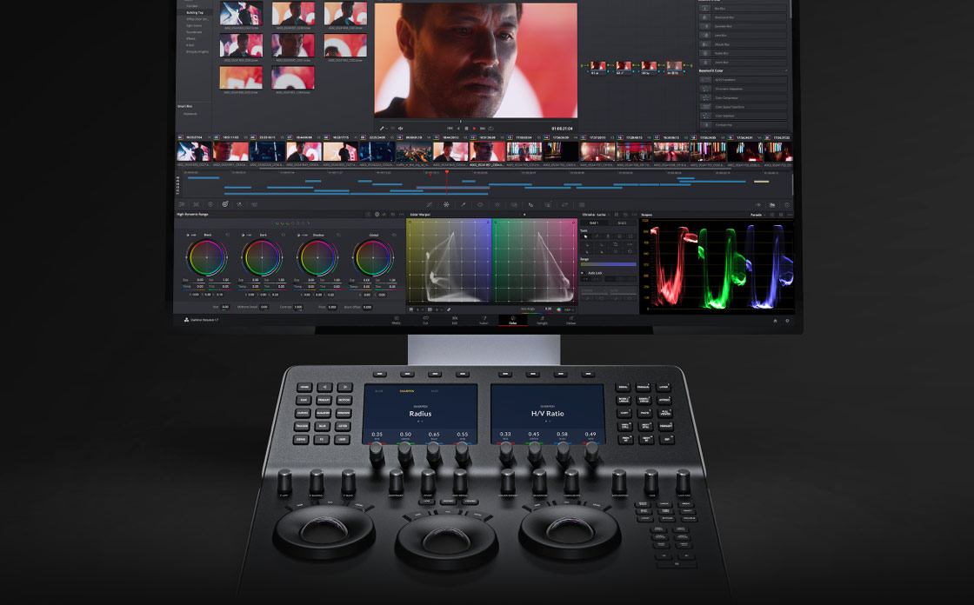The image size is (974, 605).
Task: Click the highlight wand icon beneath the viewer
Action: 382,127
